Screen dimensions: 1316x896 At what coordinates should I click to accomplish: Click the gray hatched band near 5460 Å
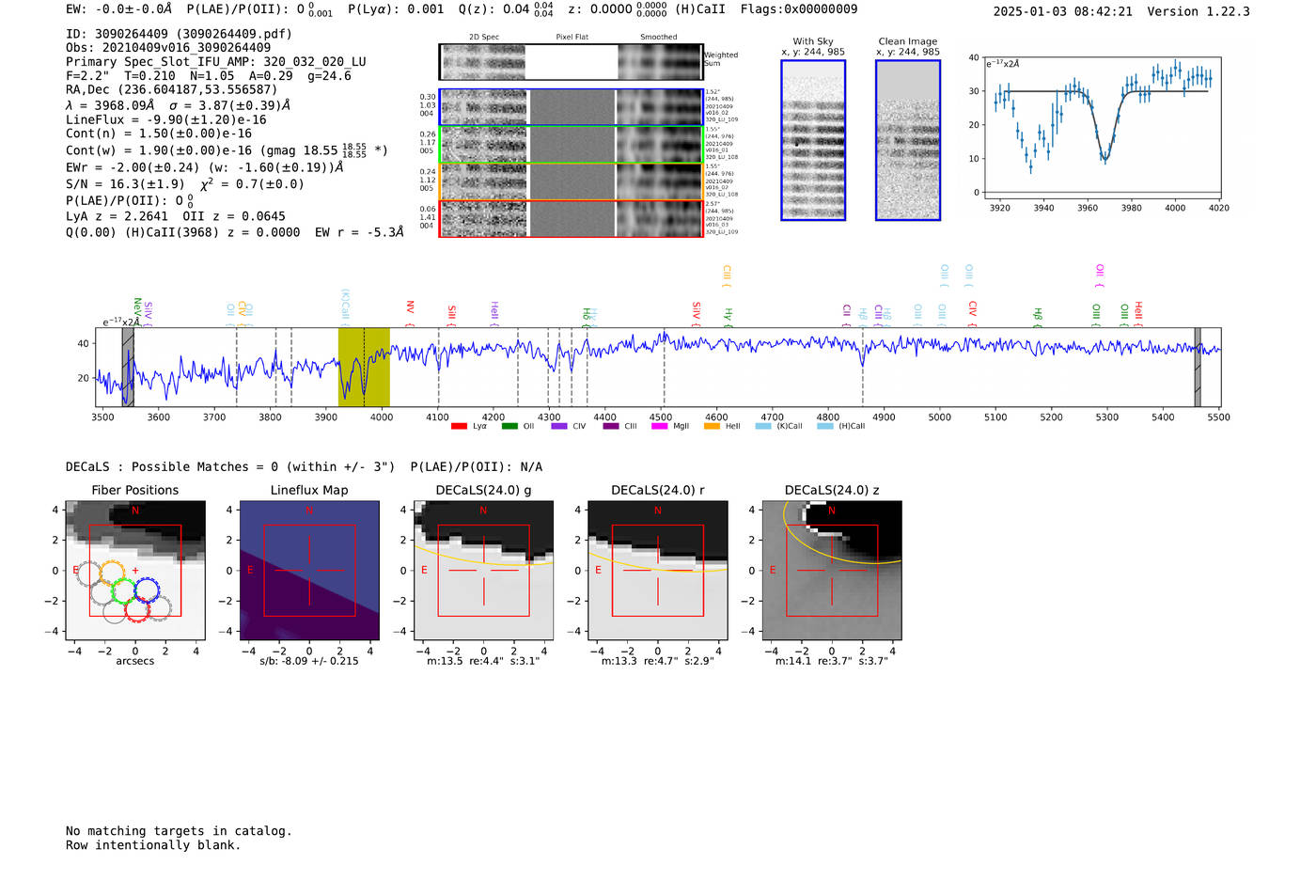[x=1198, y=367]
